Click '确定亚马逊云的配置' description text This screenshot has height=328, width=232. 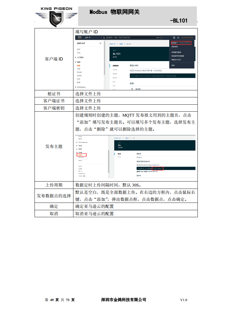click(x=94, y=206)
